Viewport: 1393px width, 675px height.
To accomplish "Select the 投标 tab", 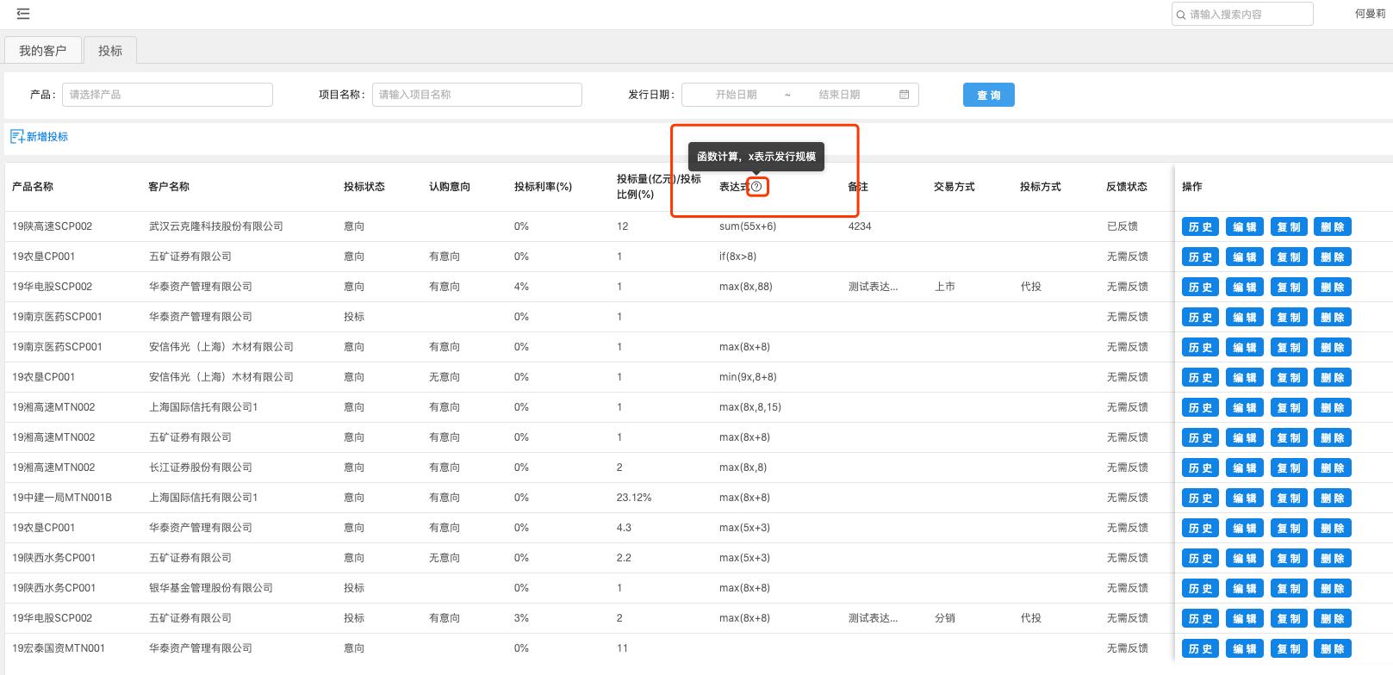I will pyautogui.click(x=110, y=51).
